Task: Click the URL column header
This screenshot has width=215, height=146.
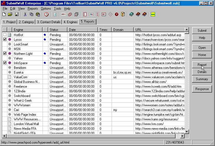Action: pyautogui.click(x=159, y=30)
